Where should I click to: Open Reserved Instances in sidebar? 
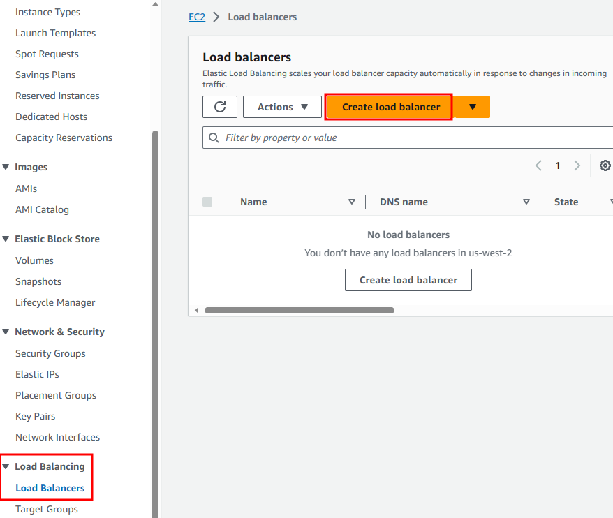[x=57, y=96]
